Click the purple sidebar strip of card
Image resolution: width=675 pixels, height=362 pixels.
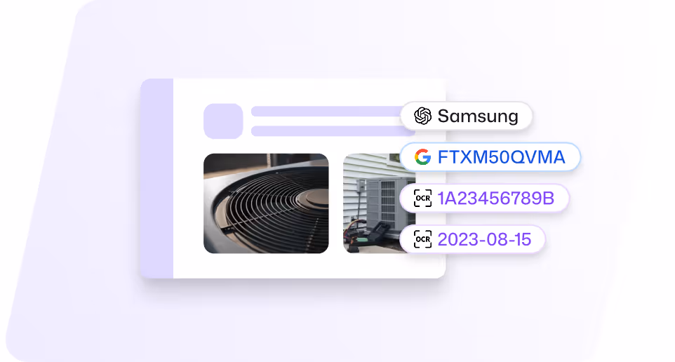157,178
